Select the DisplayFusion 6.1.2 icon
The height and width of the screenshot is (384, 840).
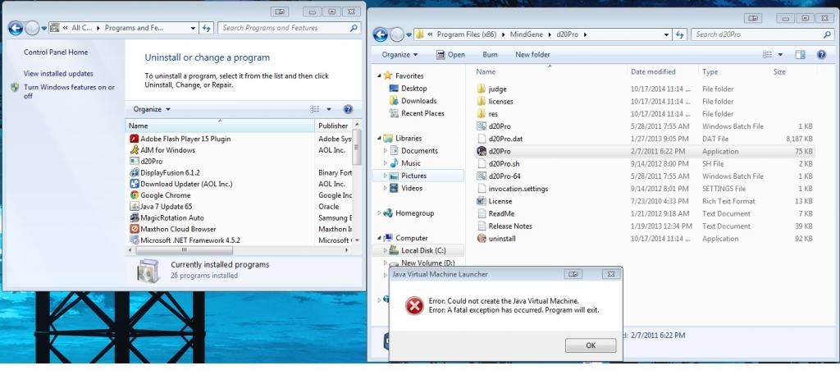pos(135,172)
